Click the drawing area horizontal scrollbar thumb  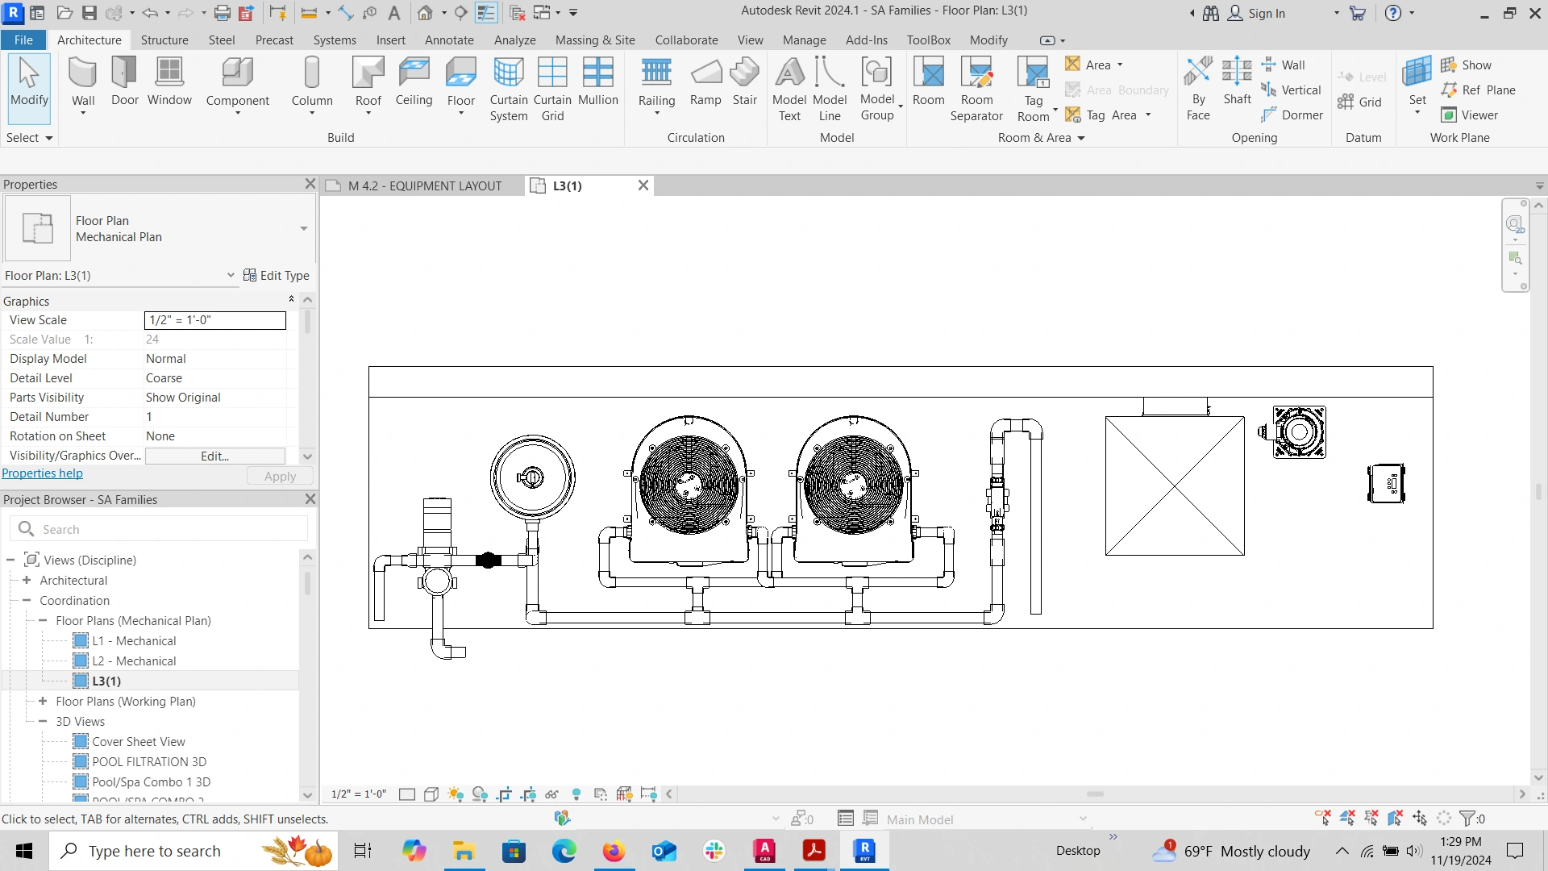tap(1095, 794)
